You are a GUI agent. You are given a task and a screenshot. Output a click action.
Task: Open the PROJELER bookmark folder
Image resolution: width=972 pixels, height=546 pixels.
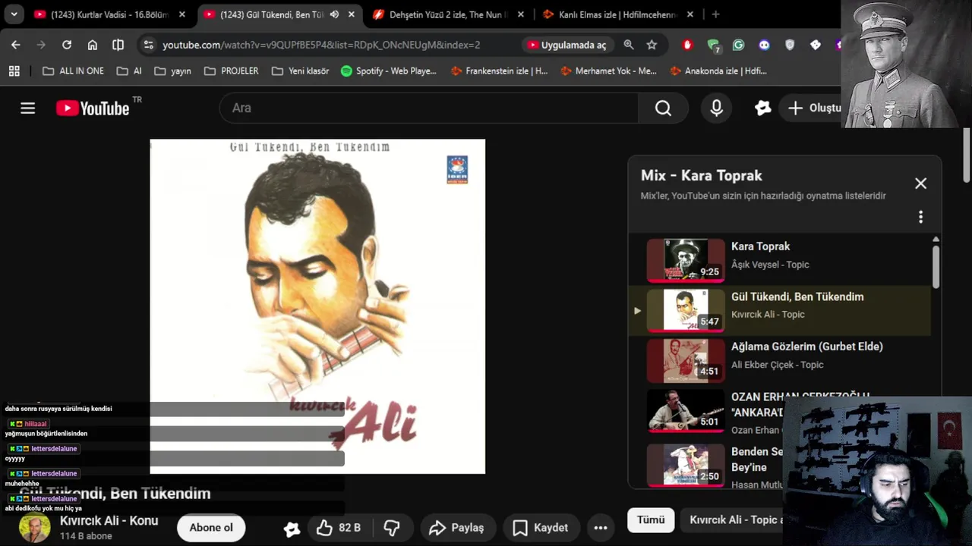[x=232, y=71]
